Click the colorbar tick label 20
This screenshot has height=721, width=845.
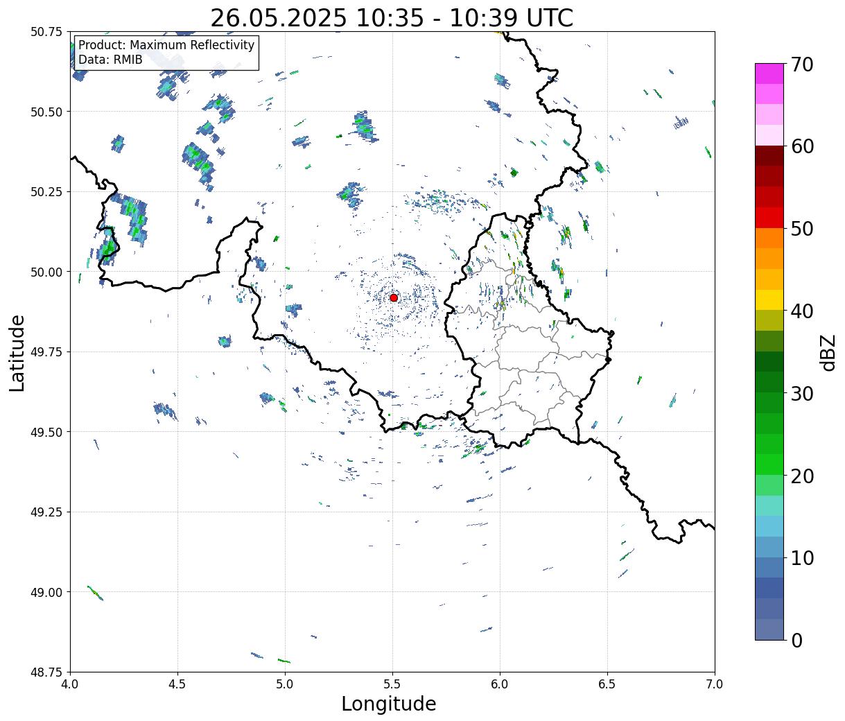(x=802, y=476)
